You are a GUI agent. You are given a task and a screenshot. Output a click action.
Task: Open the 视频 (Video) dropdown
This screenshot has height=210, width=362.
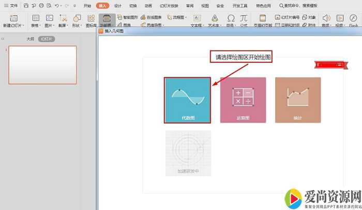[340, 25]
